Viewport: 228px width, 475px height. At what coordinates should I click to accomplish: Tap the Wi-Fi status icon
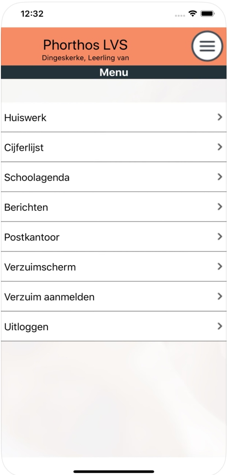tap(193, 14)
